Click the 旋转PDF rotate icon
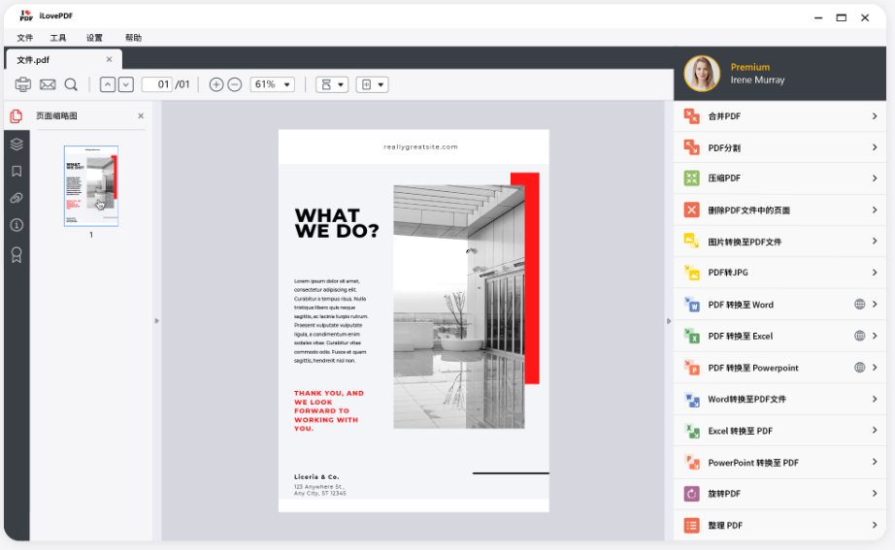This screenshot has width=895, height=550. [x=692, y=494]
